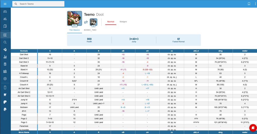Open the games controller icon in sidebar

coord(5,12)
